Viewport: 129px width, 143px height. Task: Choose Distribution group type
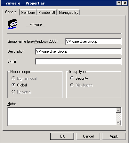[72, 85]
